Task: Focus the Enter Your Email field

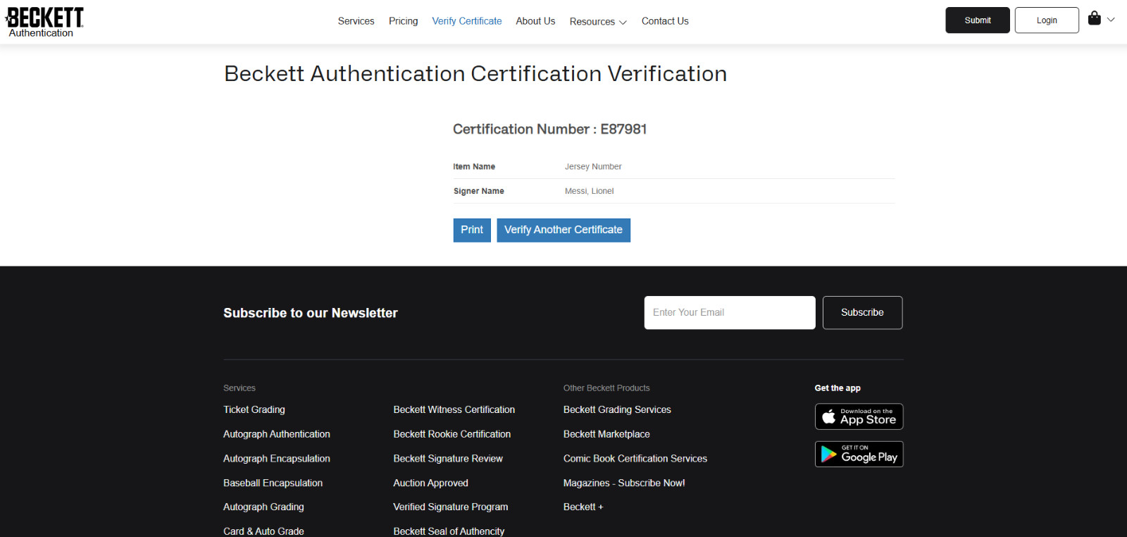Action: 729,312
